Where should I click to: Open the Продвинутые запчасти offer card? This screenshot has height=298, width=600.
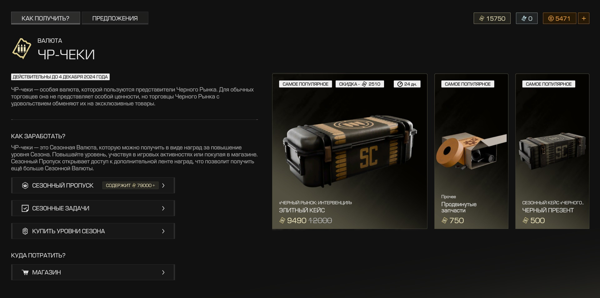(x=471, y=151)
